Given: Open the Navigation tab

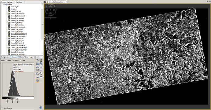Looking at the screenshot, I should pyautogui.click(x=5, y=57).
